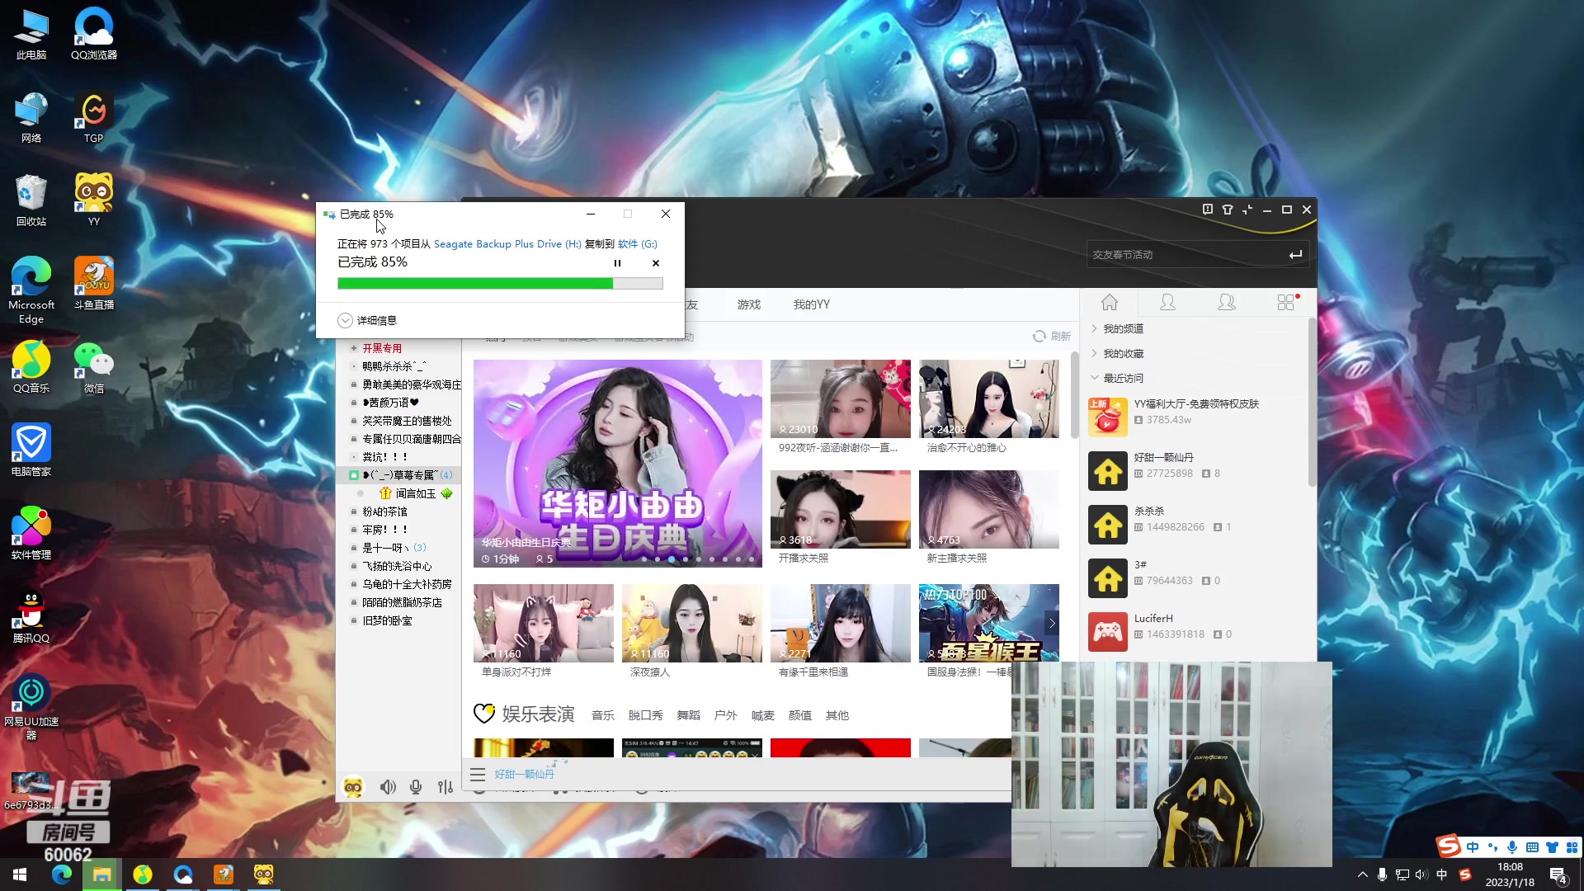Switch YY to mini mode icon

tap(1247, 210)
